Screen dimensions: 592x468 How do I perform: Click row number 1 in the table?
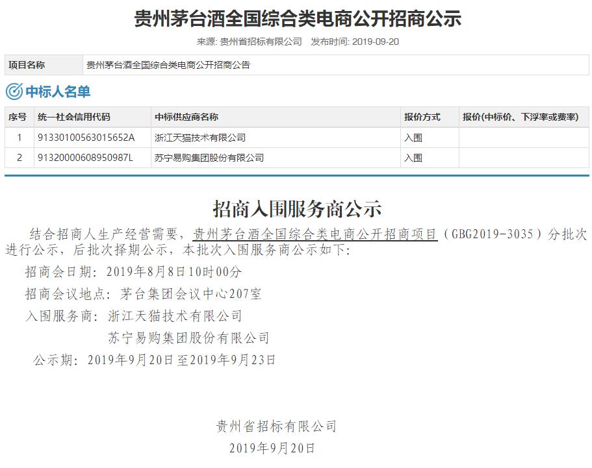19,137
